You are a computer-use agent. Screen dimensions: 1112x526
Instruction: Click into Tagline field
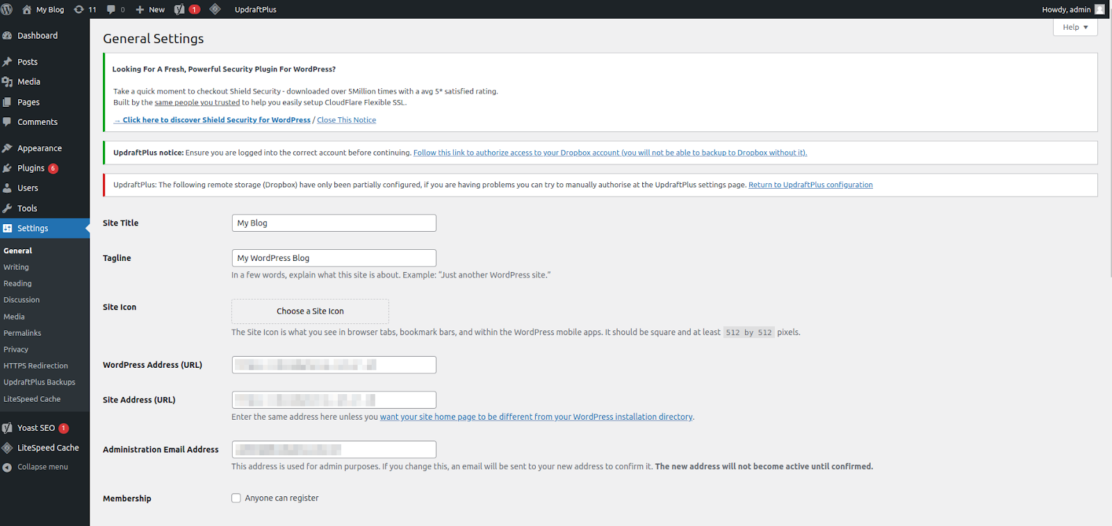point(334,258)
